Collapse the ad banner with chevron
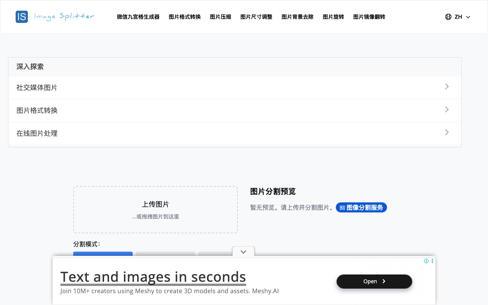The width and height of the screenshot is (488, 305). tap(243, 252)
